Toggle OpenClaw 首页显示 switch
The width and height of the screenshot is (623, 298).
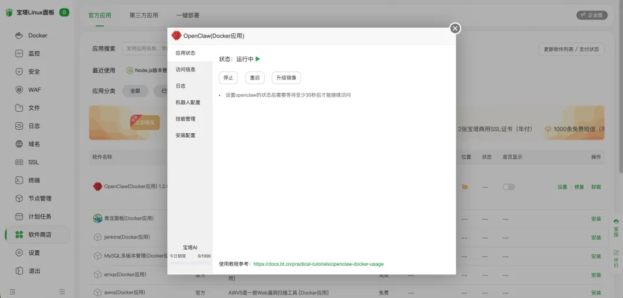tap(509, 187)
